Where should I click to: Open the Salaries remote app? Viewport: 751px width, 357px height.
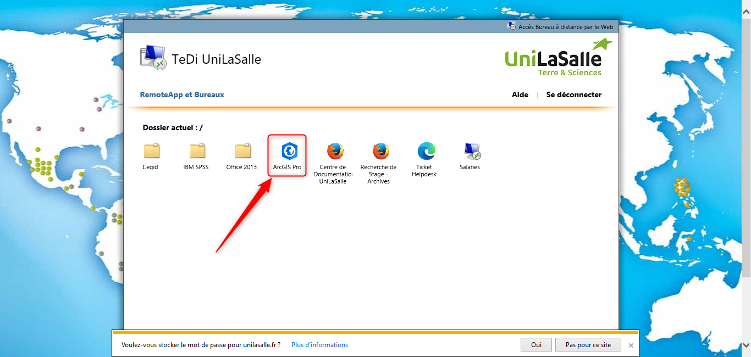470,156
